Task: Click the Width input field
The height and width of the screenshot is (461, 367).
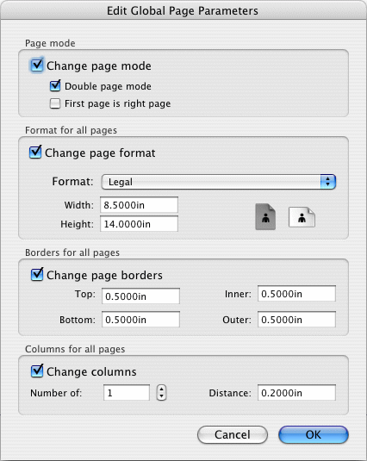Action: 139,204
